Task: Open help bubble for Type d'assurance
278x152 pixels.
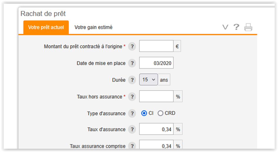Action: pyautogui.click(x=132, y=113)
